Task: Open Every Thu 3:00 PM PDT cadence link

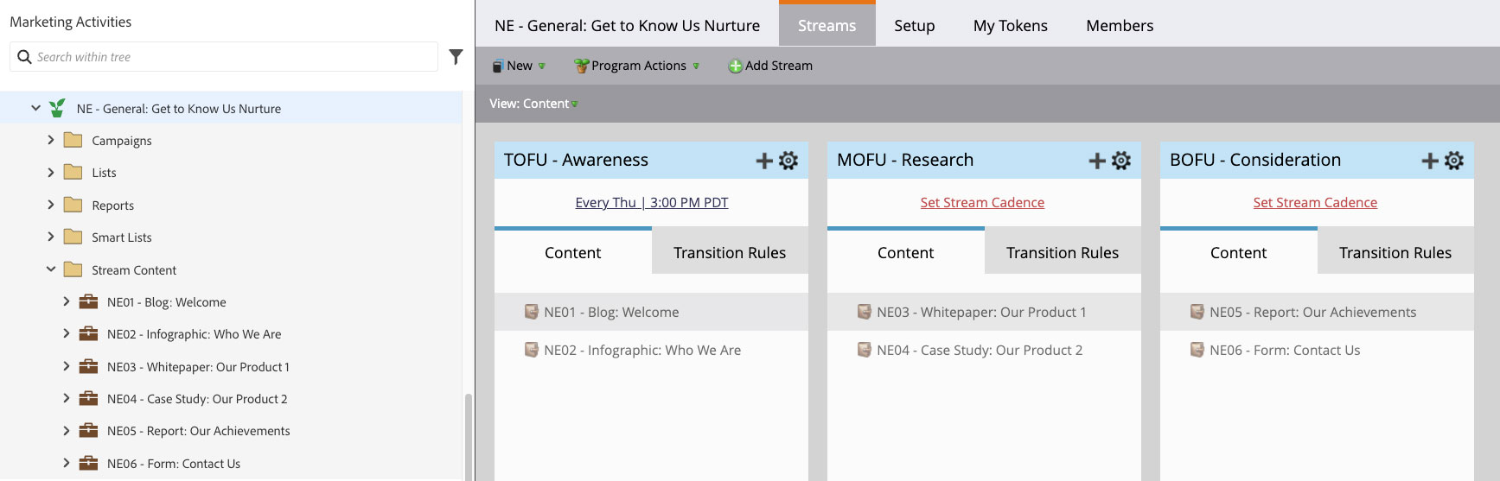Action: point(652,202)
